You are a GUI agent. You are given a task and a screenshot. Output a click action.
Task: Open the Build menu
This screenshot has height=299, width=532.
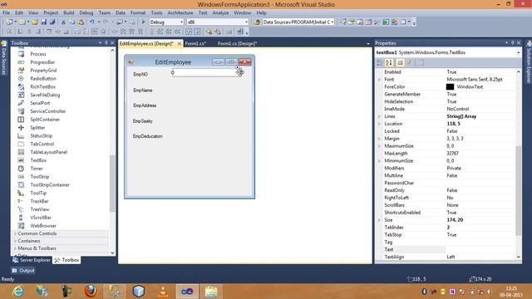(68, 13)
